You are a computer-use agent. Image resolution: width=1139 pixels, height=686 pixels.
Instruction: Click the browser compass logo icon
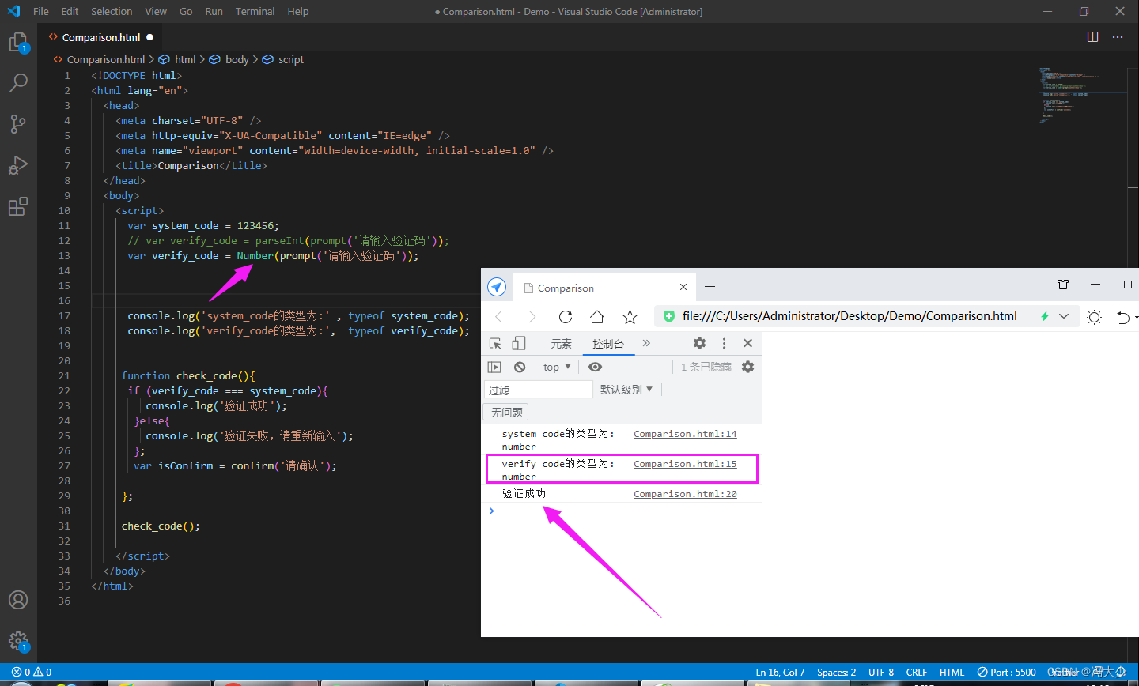(497, 287)
